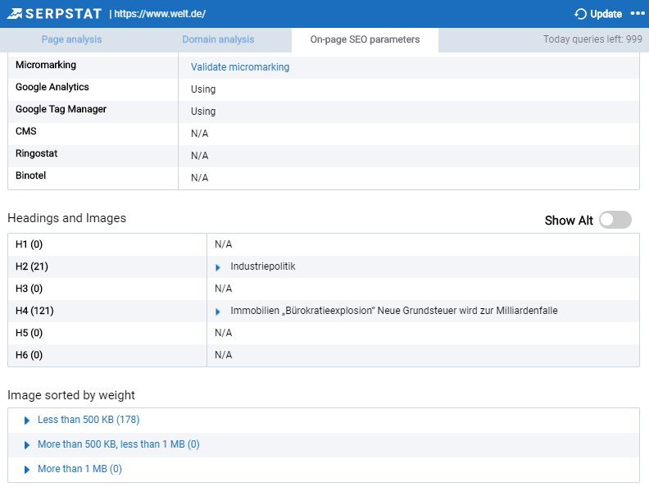The image size is (649, 487).
Task: Switch to the Page analysis tab
Action: (x=71, y=39)
